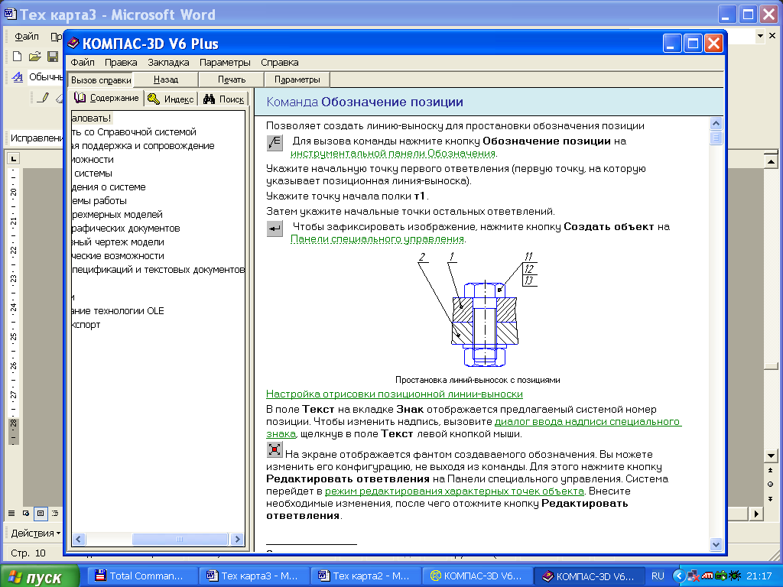Click the New document icon in Word
The height and width of the screenshot is (587, 783).
click(18, 57)
